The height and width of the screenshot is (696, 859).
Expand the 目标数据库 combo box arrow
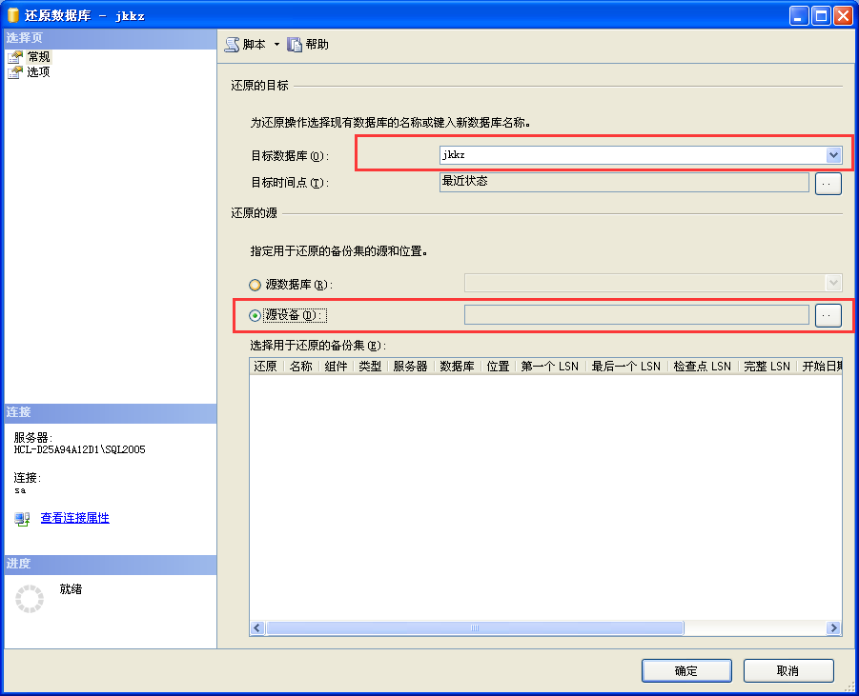[833, 155]
